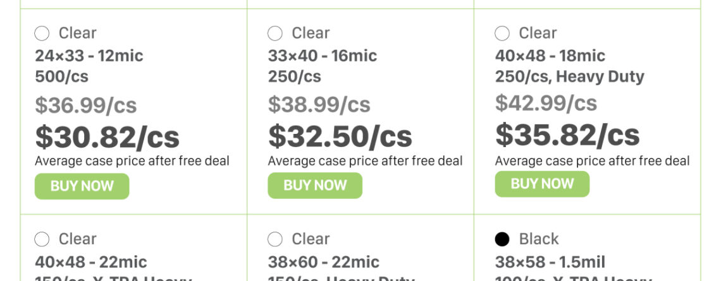Pick the Clear circle above 33×40 - 16mic

pyautogui.click(x=275, y=33)
